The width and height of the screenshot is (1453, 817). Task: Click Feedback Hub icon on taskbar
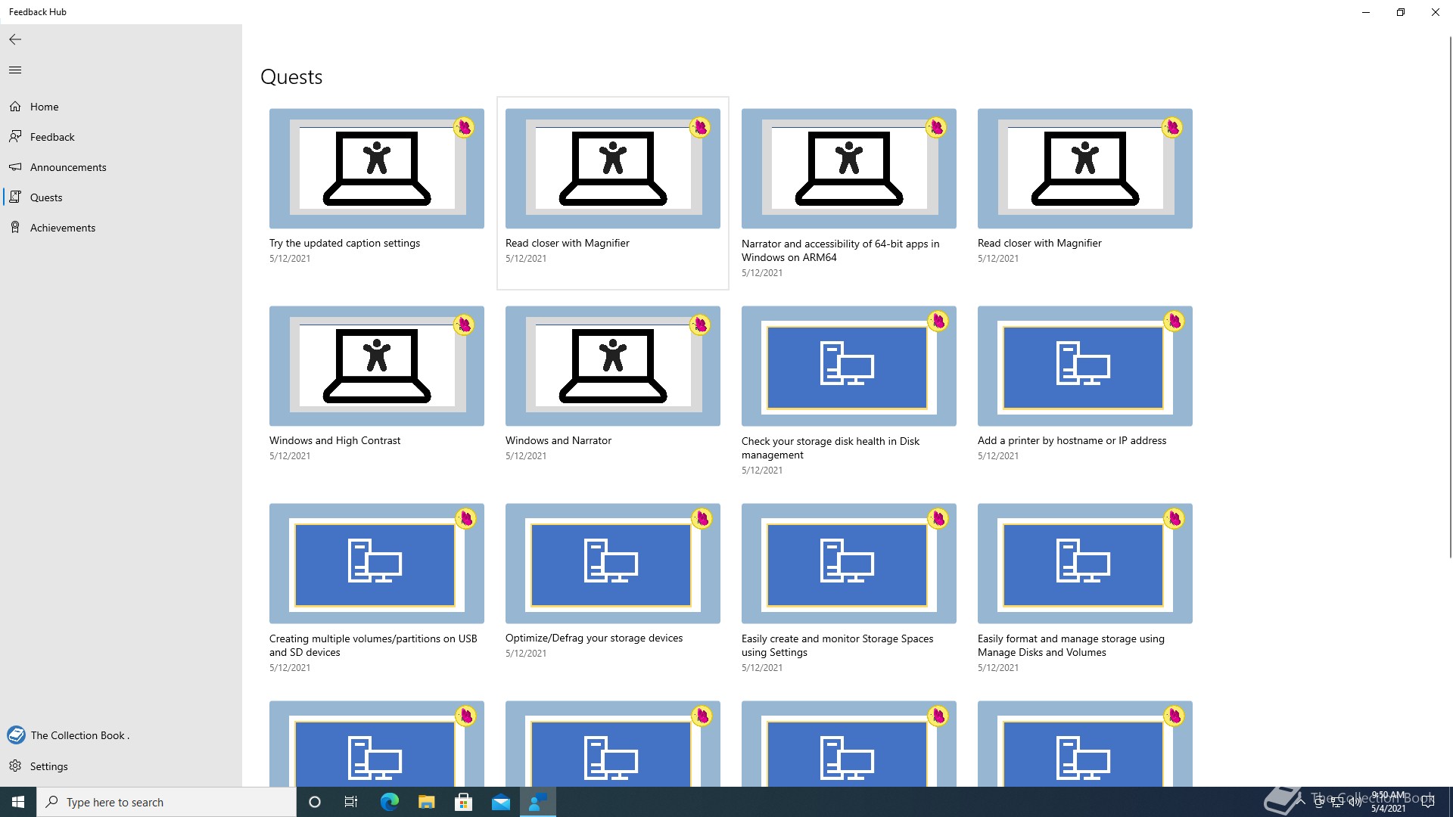pyautogui.click(x=538, y=802)
